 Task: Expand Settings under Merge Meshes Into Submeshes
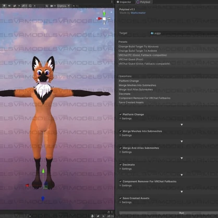pyautogui.click(x=126, y=135)
